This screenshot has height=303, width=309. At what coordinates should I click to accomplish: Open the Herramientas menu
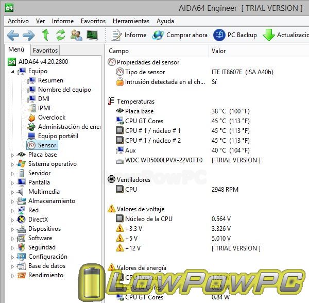(131, 21)
